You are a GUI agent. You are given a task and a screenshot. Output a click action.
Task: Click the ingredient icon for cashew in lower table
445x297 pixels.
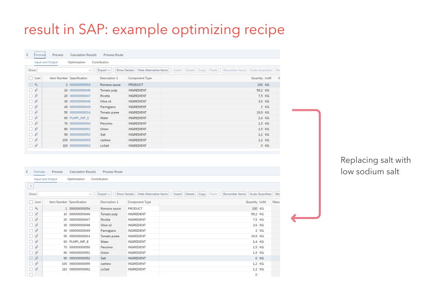[36, 264]
